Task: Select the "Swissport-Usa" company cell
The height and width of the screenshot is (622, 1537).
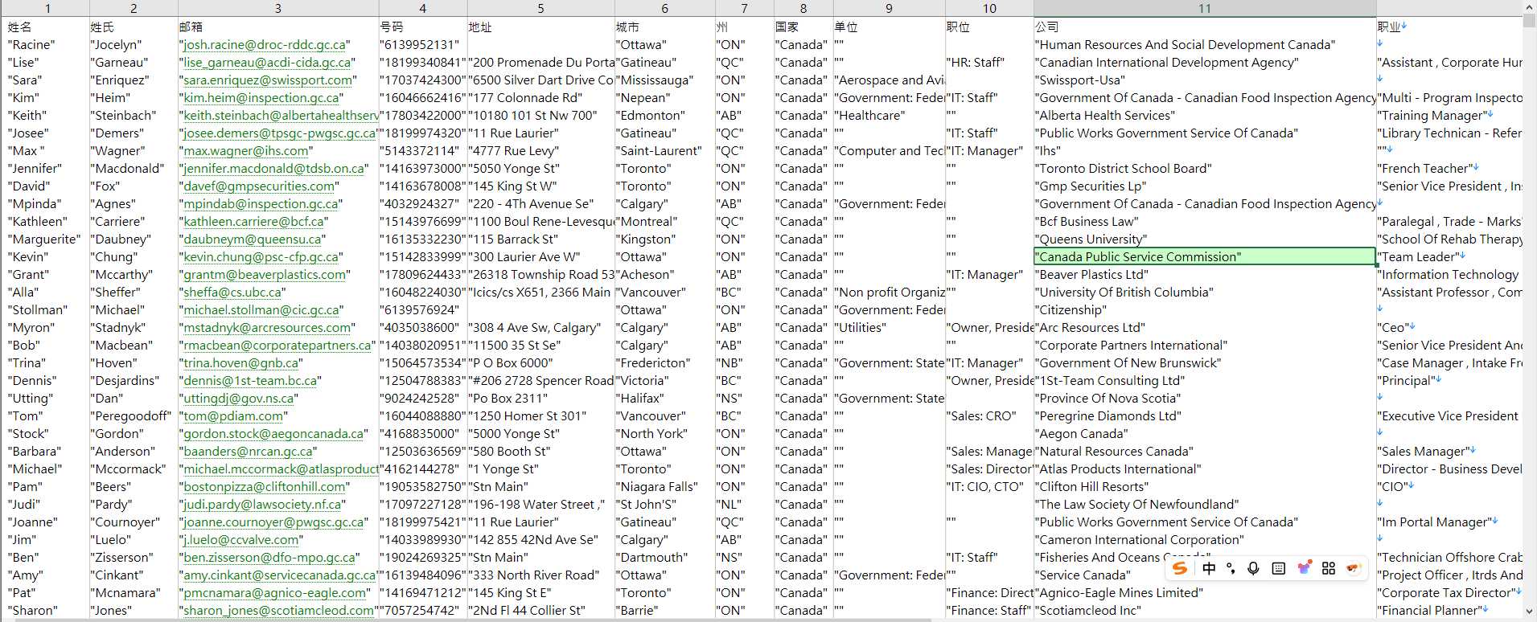Action: pyautogui.click(x=1205, y=80)
